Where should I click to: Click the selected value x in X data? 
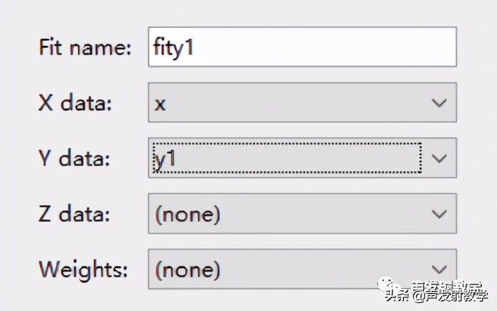[x=160, y=103]
